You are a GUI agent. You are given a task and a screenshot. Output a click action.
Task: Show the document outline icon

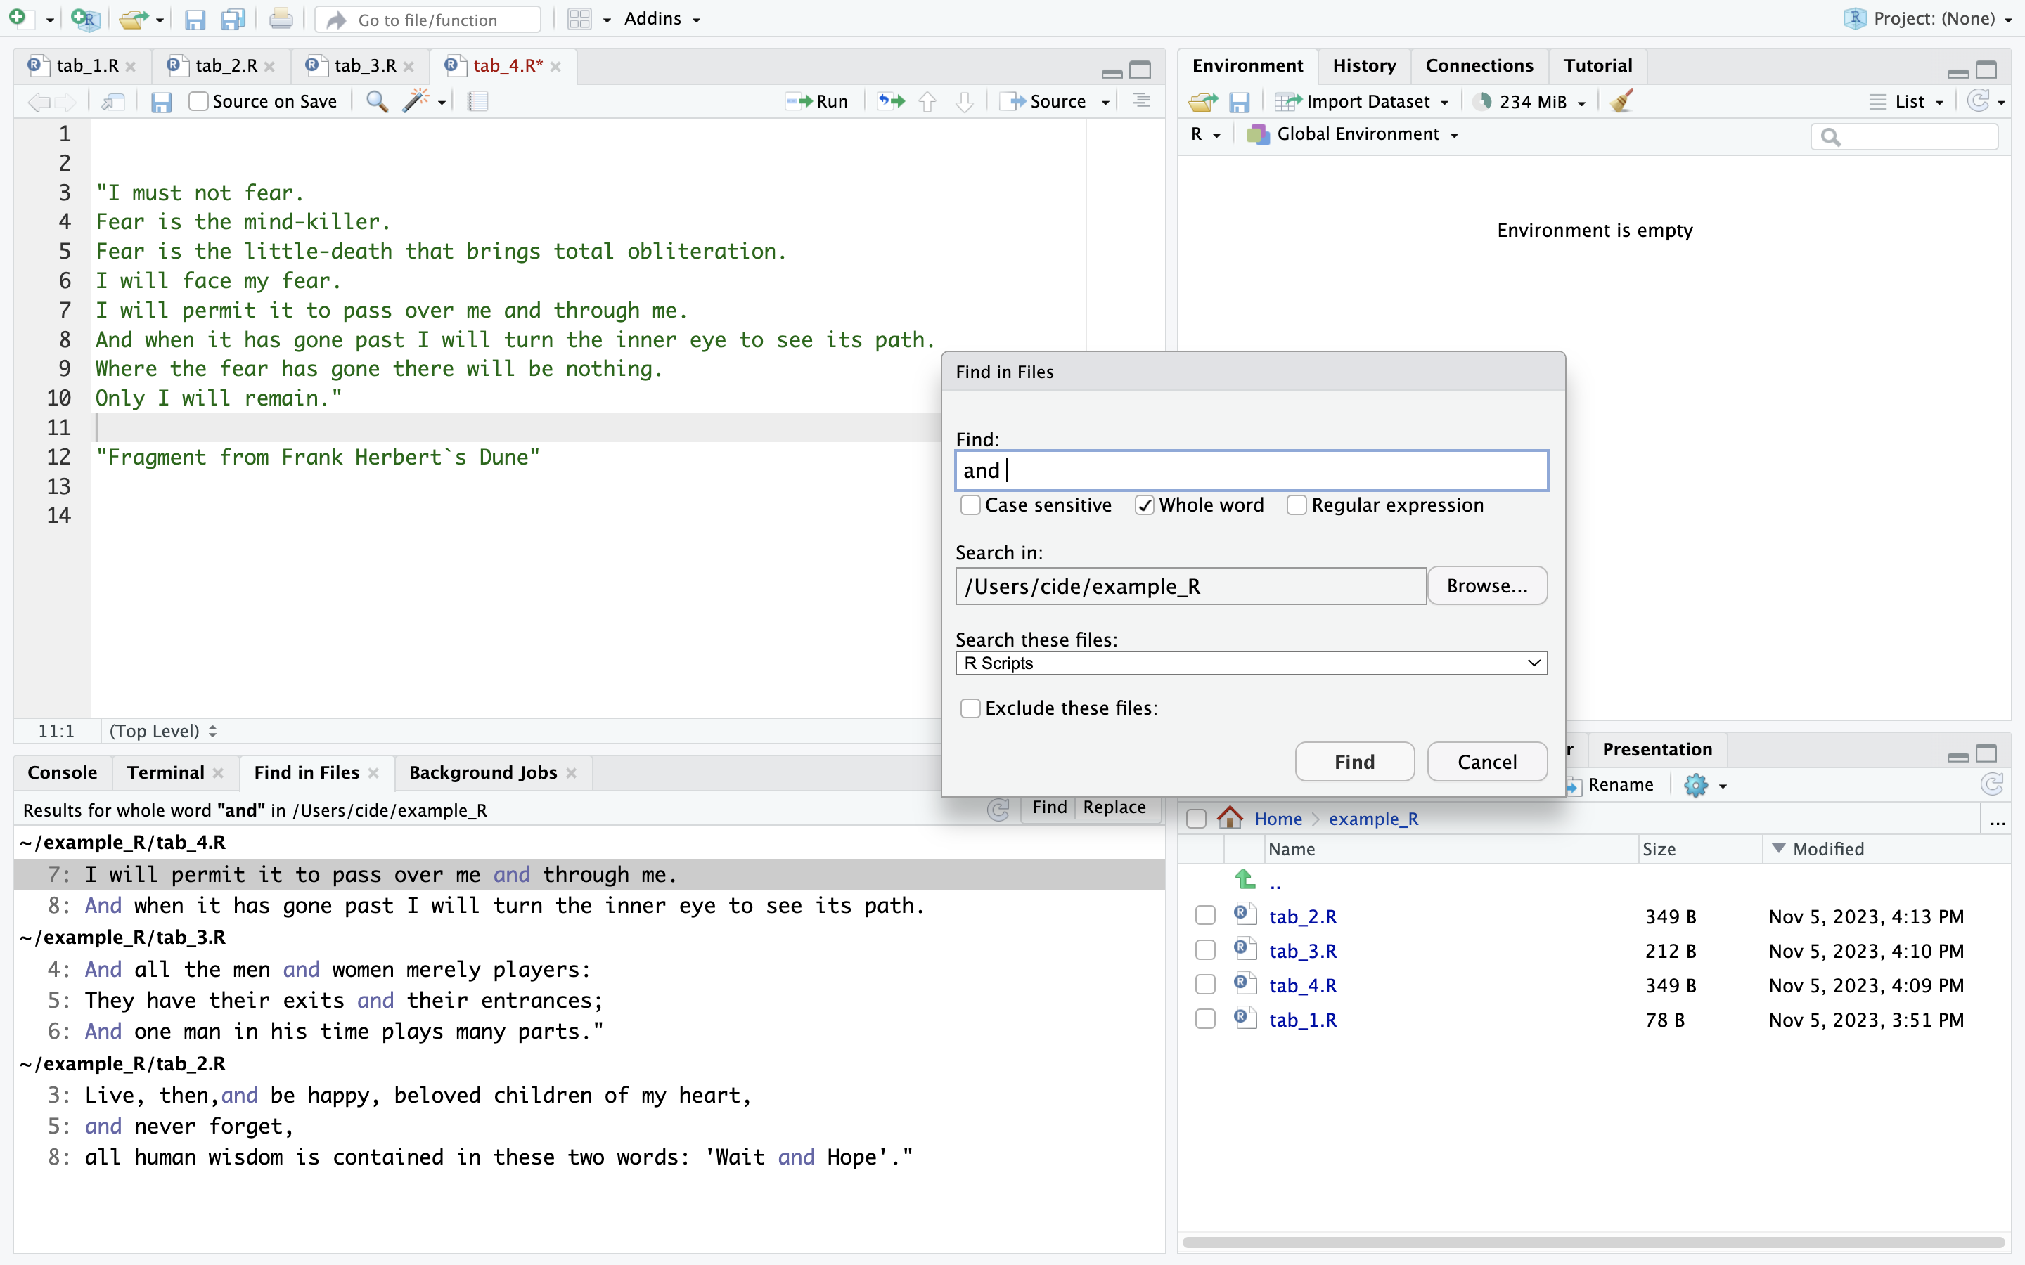coord(1140,101)
